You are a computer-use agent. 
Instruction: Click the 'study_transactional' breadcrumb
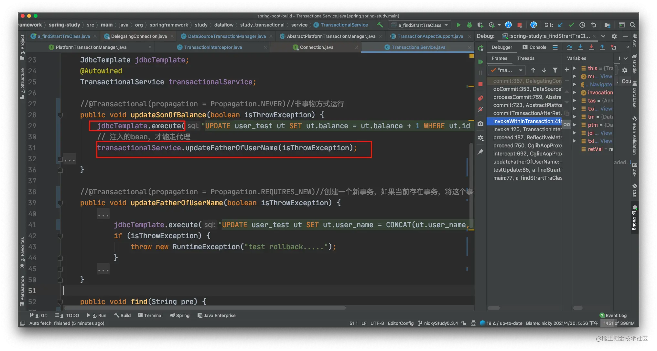click(x=262, y=25)
